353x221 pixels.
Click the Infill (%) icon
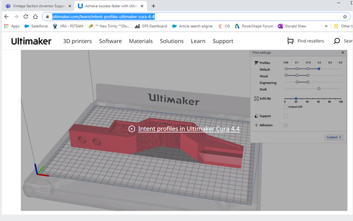(x=256, y=99)
